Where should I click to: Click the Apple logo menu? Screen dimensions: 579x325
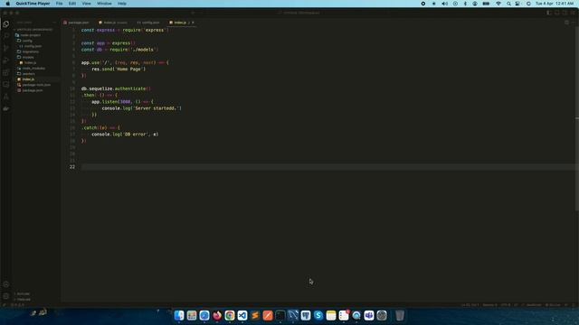click(7, 4)
